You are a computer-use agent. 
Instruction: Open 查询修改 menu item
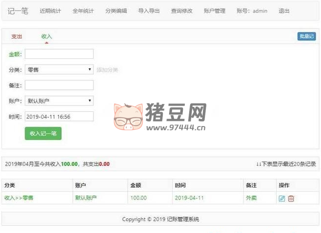pos(182,11)
